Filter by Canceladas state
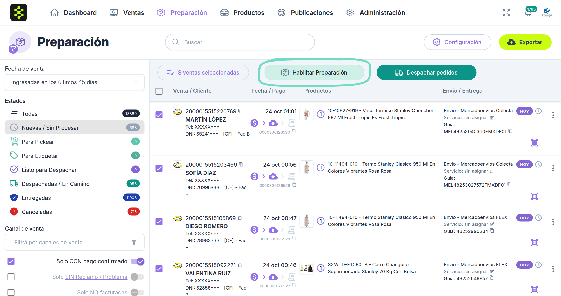 pos(75,212)
